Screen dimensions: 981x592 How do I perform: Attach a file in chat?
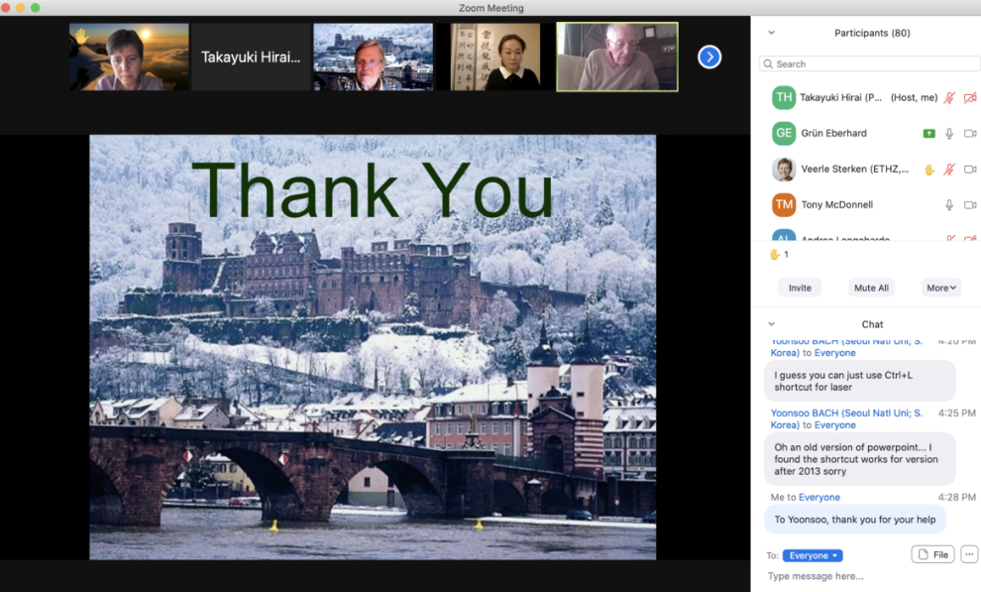[932, 554]
